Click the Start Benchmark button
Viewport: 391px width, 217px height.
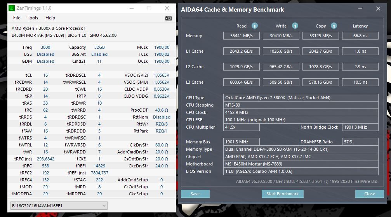coord(283,194)
